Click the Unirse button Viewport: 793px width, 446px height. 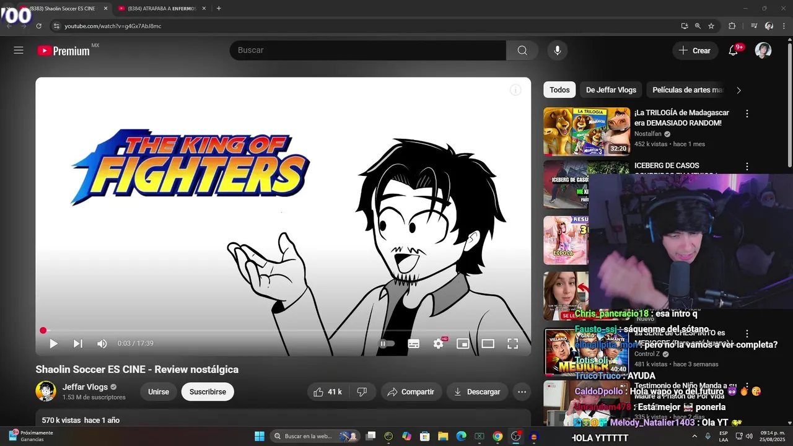(x=159, y=391)
